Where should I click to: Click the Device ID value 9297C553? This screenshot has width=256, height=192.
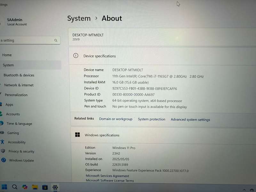point(145,89)
